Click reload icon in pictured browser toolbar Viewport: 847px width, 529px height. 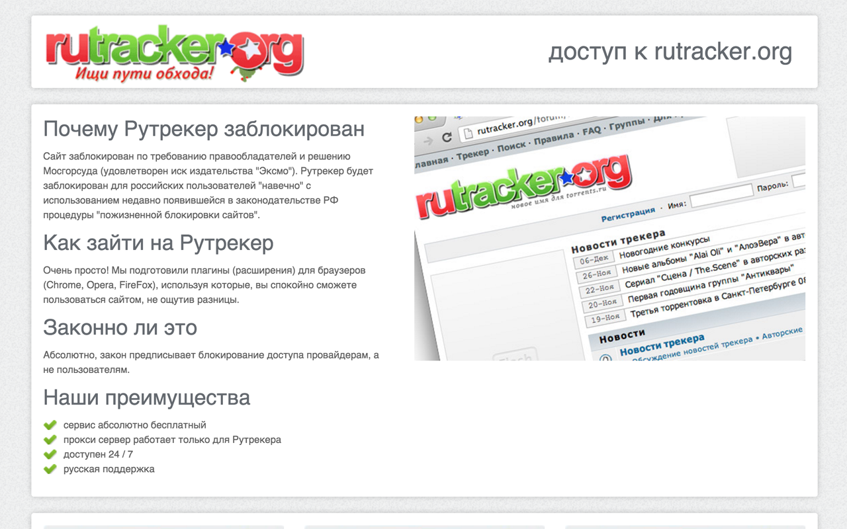click(x=447, y=138)
